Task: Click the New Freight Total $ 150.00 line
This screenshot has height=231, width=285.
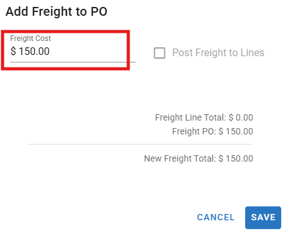Action: tap(198, 158)
